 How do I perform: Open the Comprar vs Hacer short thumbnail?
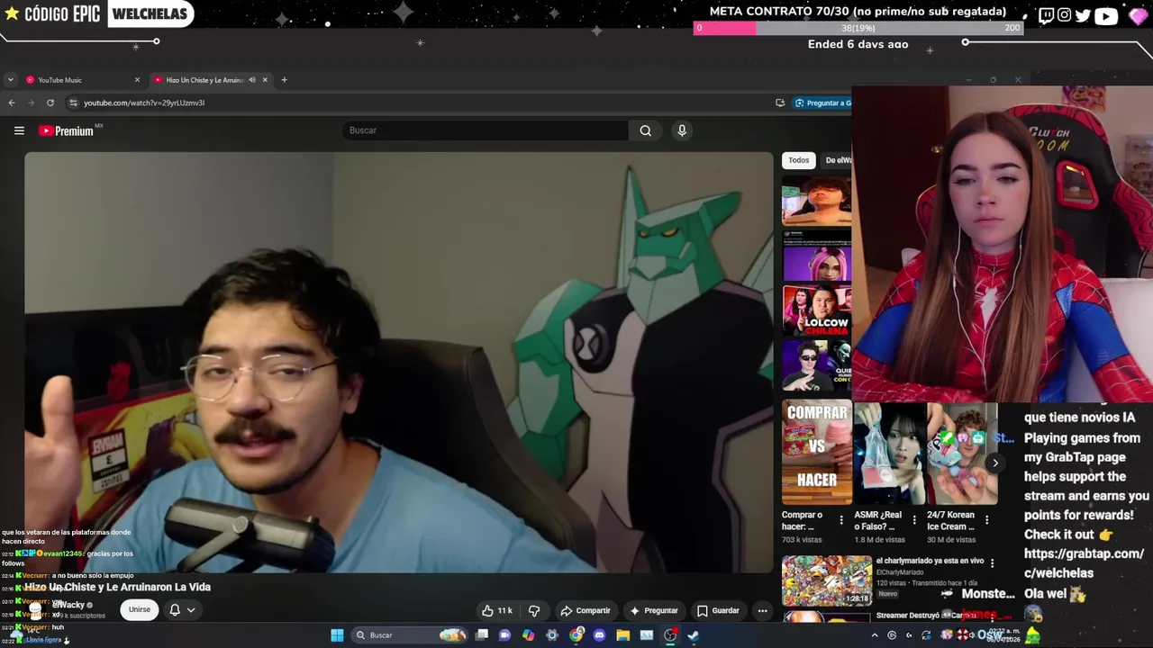[817, 454]
